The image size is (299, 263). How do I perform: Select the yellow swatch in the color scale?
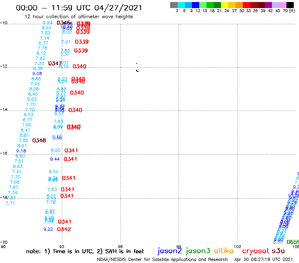click(225, 5)
